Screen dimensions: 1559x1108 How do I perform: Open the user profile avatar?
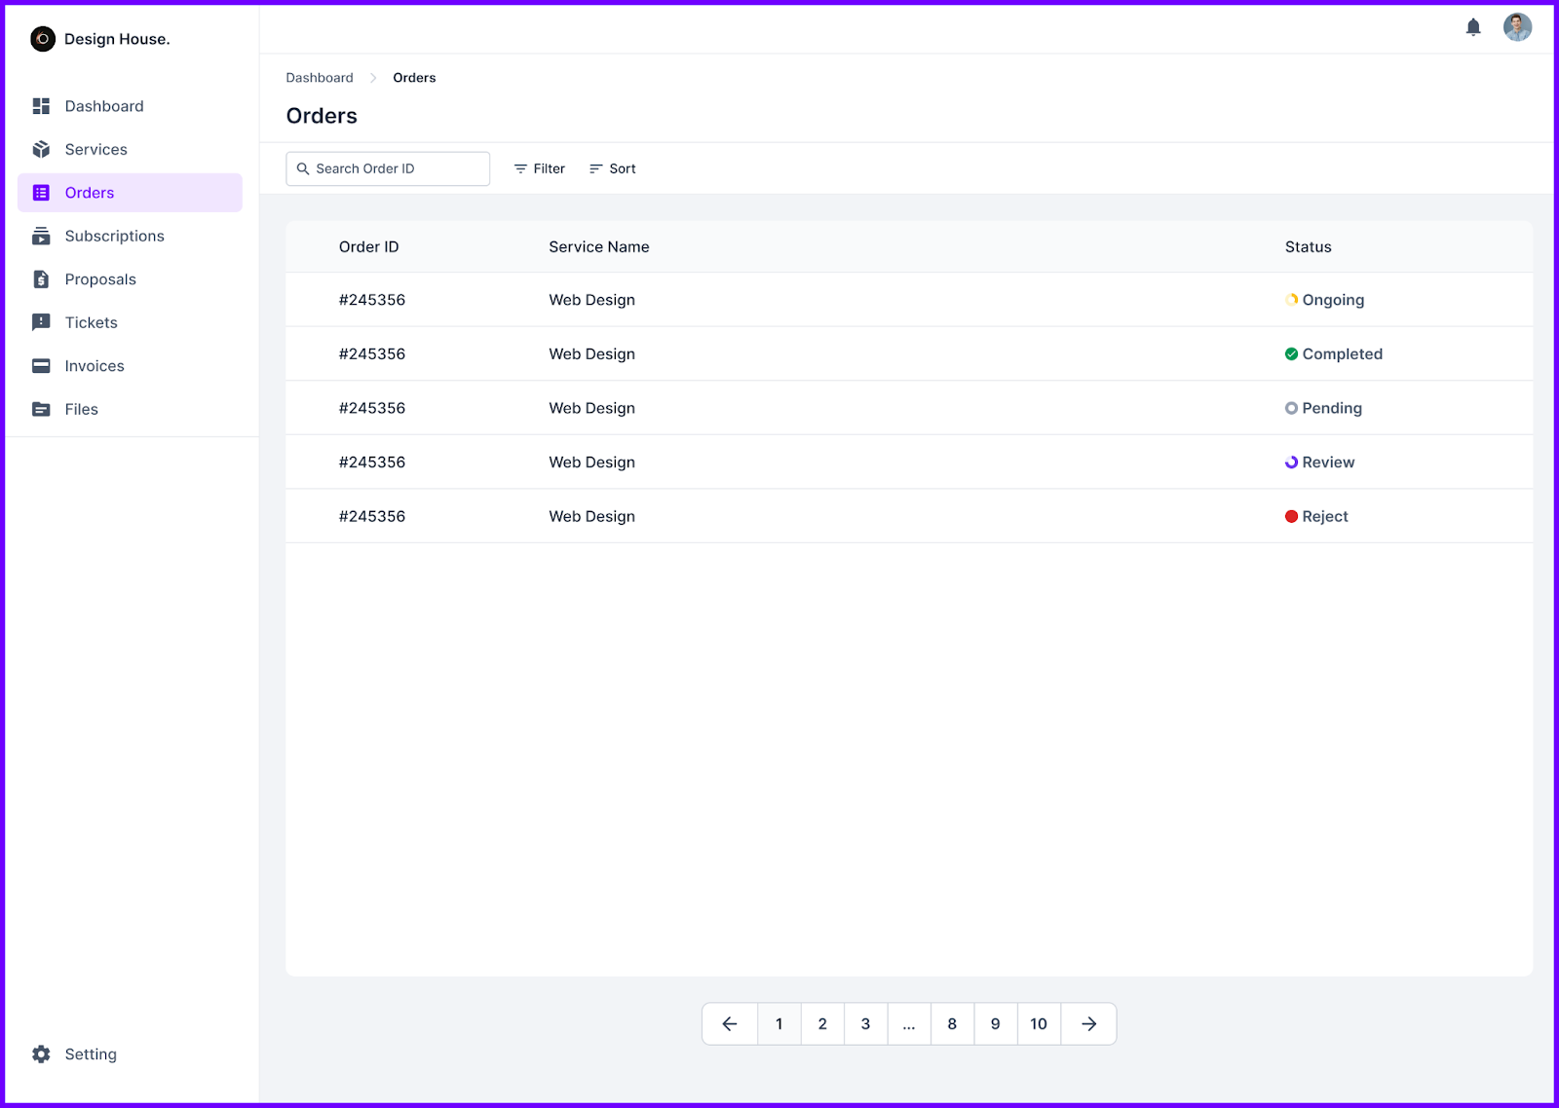[1517, 27]
